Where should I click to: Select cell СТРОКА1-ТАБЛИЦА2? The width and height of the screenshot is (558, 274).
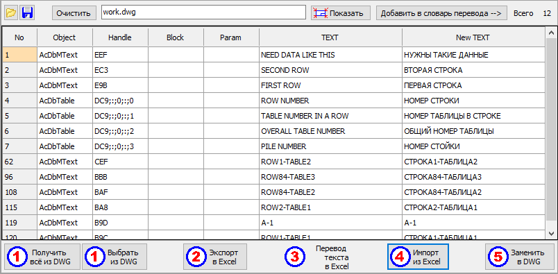pos(473,162)
